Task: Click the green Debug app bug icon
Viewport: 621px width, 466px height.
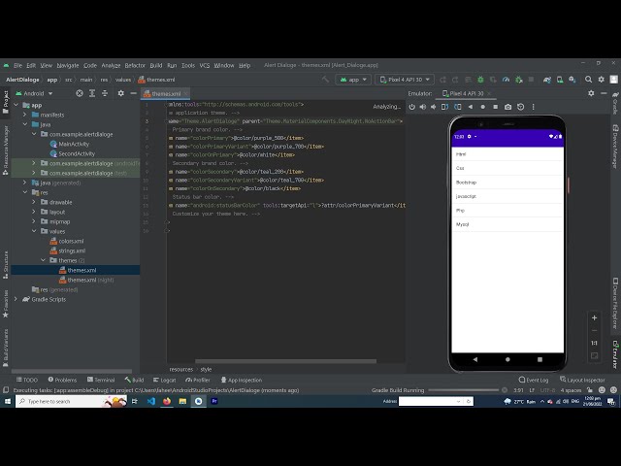Action: [480, 80]
